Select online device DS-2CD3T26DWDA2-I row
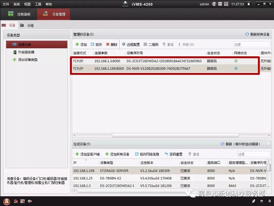274x206 pixels. coord(169,186)
